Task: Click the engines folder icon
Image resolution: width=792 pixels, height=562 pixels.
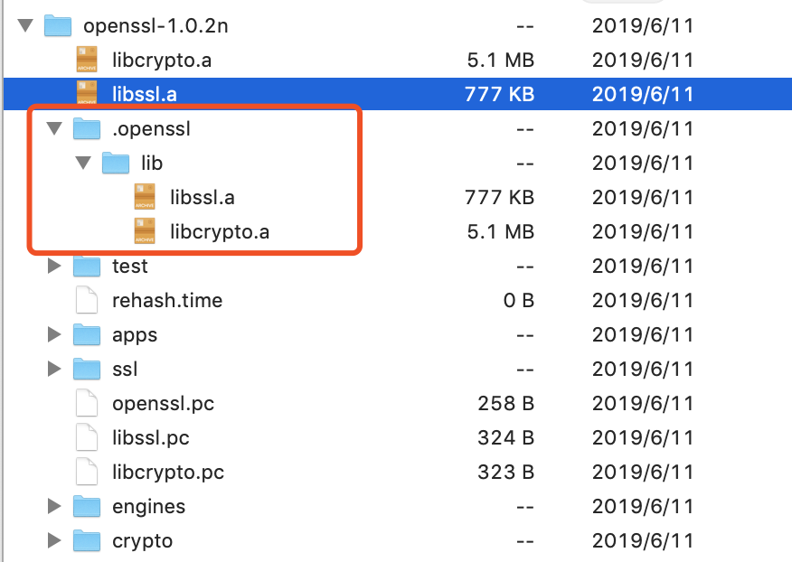Action: point(87,506)
